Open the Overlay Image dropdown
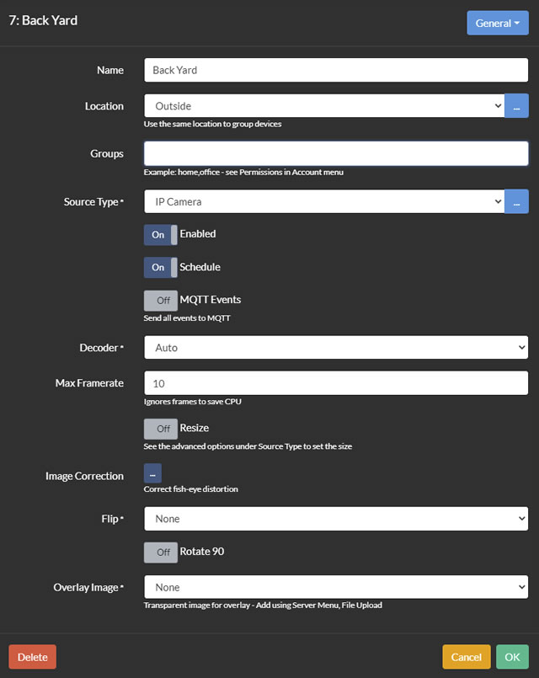The image size is (539, 678). click(x=336, y=587)
